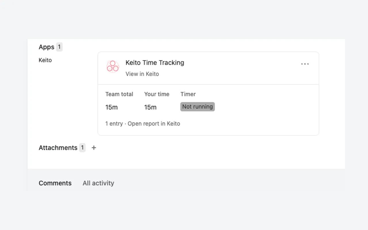Click the Your time label
Image resolution: width=368 pixels, height=230 pixels.
[x=157, y=94]
